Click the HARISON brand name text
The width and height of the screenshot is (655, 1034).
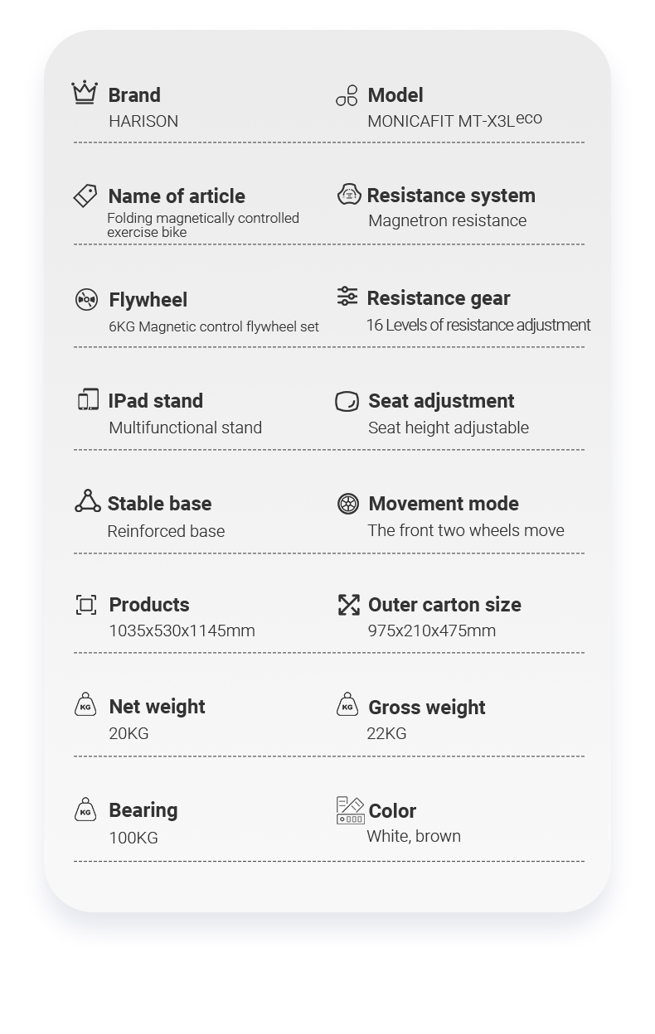(x=143, y=121)
